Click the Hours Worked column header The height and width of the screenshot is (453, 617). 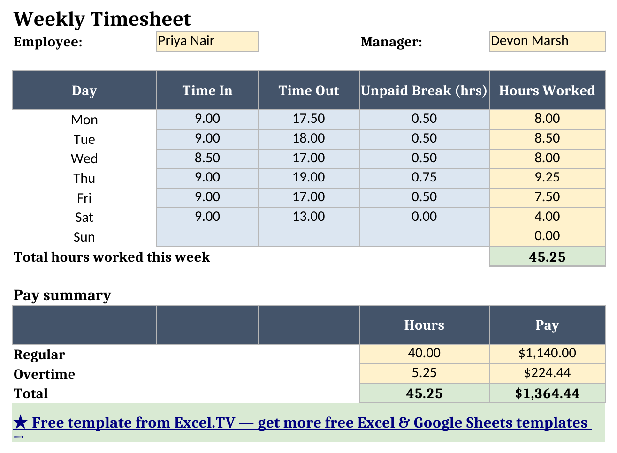[x=547, y=91]
